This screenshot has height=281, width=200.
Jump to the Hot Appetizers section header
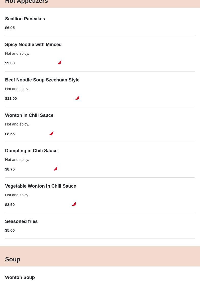[26, 2]
